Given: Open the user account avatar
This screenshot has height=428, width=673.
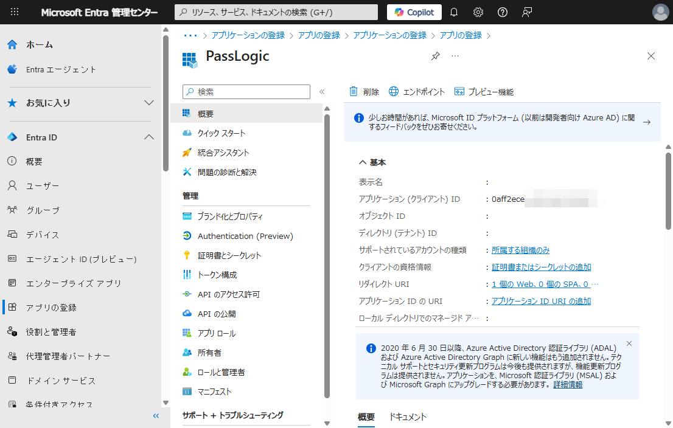Looking at the screenshot, I should 660,12.
